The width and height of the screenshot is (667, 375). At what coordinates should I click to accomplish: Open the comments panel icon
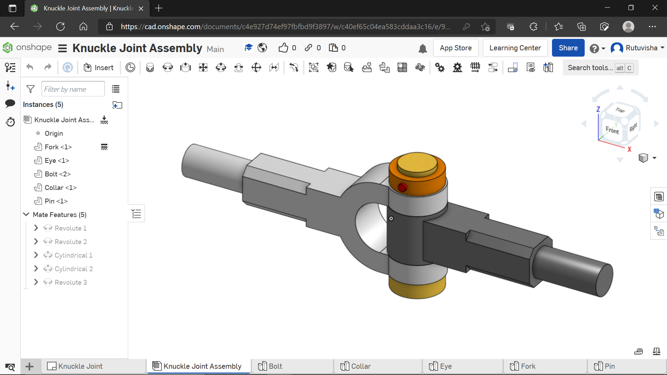pos(10,103)
